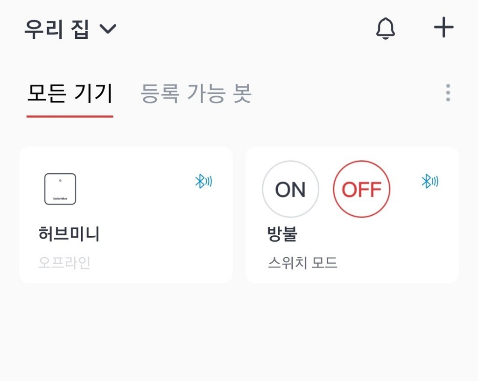Tap the SwitchBot label on hub icon
The image size is (478, 381).
pos(60,199)
